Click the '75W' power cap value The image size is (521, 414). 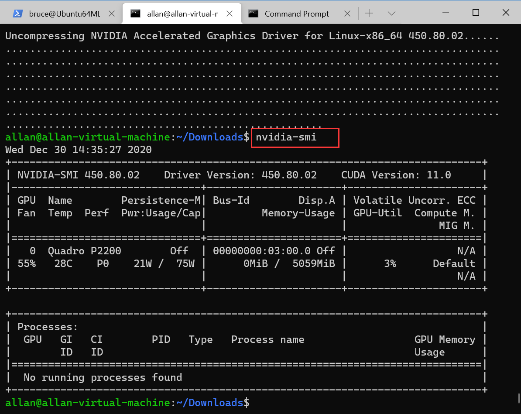click(185, 263)
